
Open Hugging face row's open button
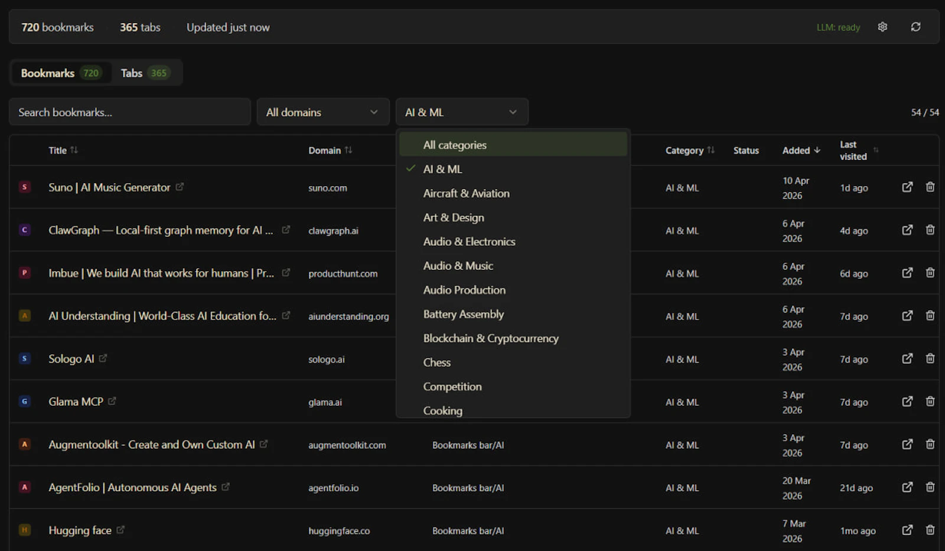point(907,530)
